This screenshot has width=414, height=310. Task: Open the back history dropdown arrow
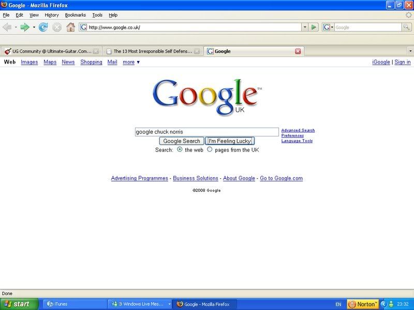point(16,27)
